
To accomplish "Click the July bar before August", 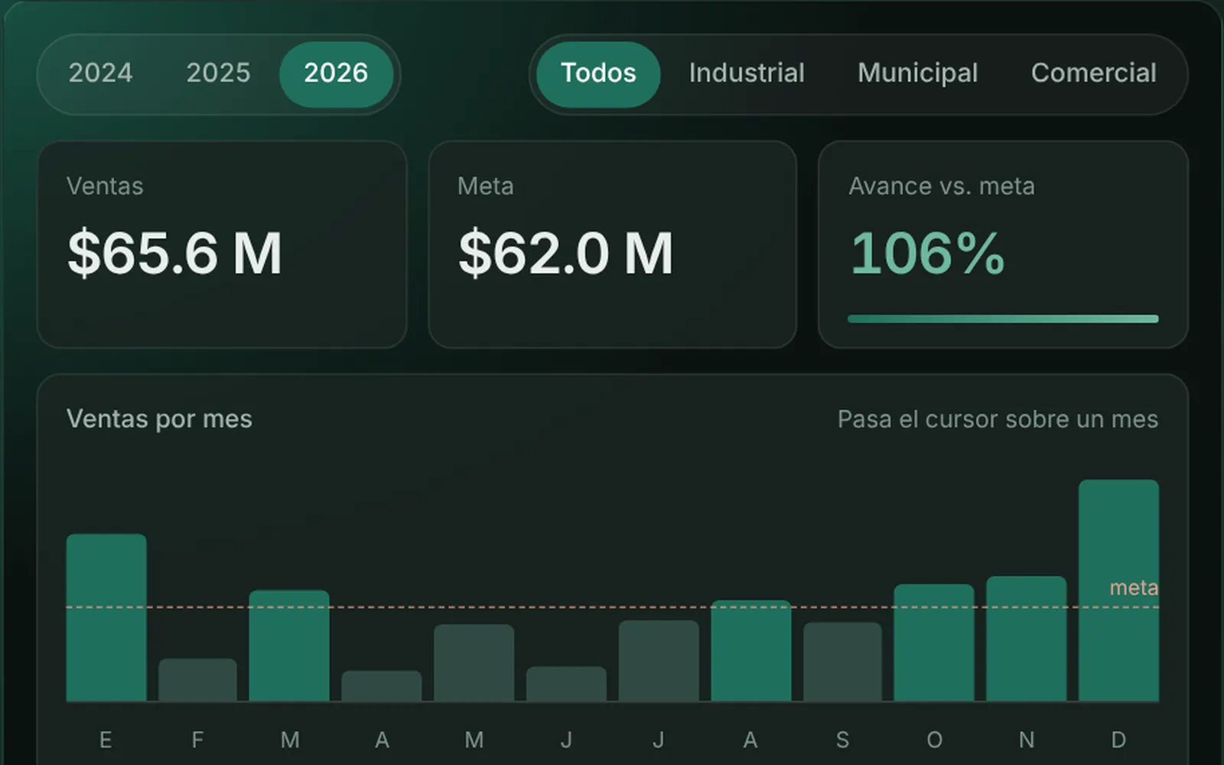I will [x=659, y=661].
